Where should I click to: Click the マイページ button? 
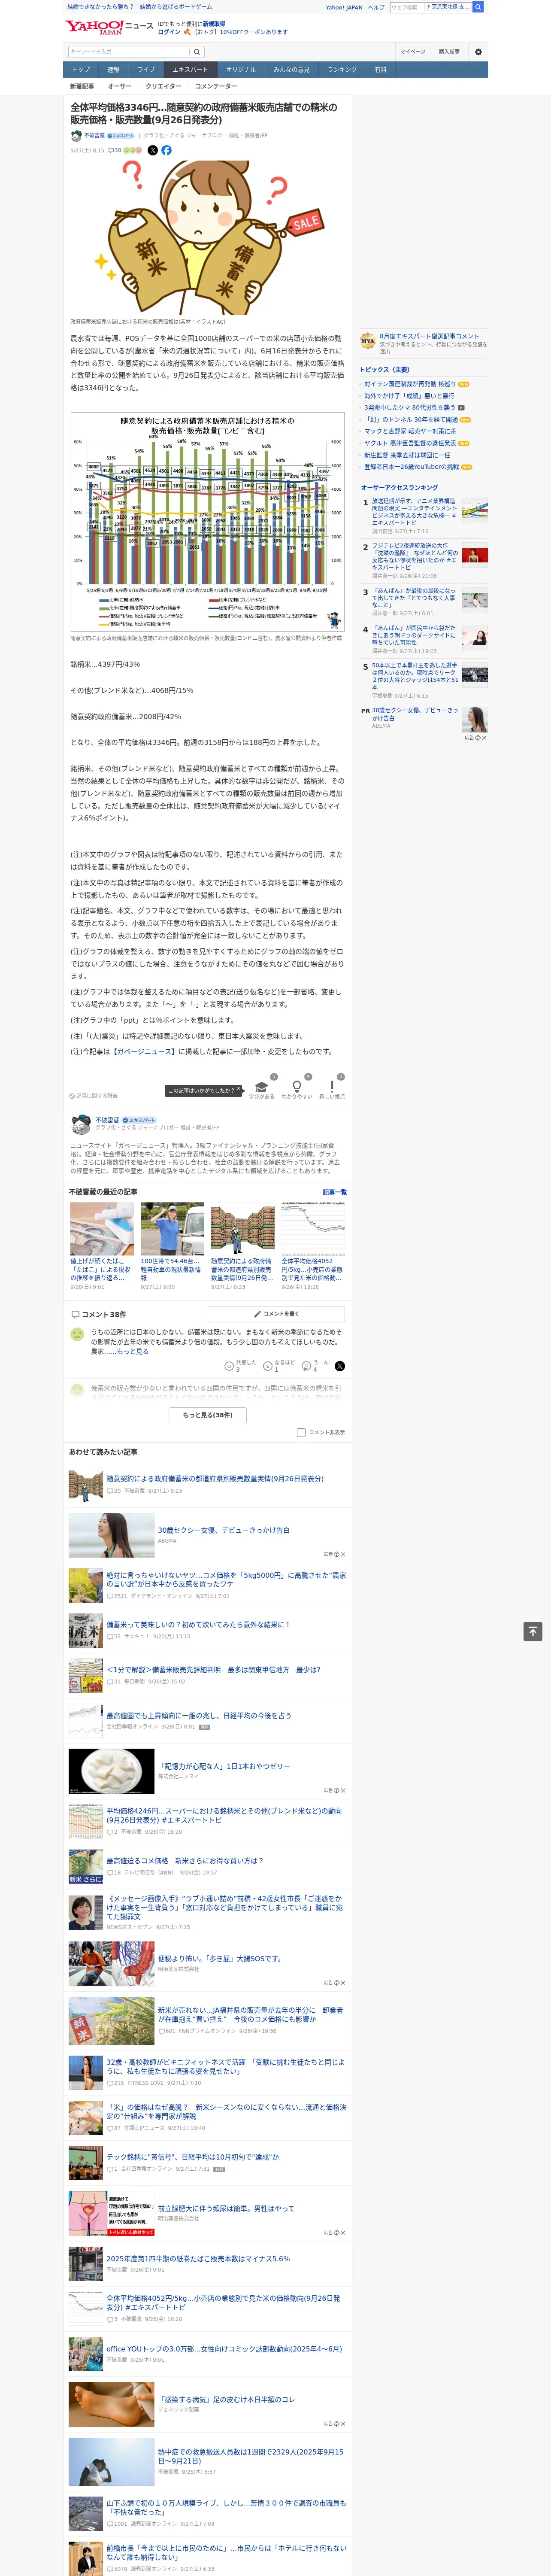413,52
